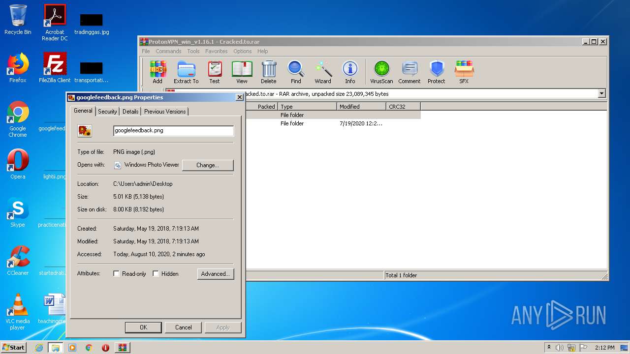Switch to the Security tab

(107, 112)
